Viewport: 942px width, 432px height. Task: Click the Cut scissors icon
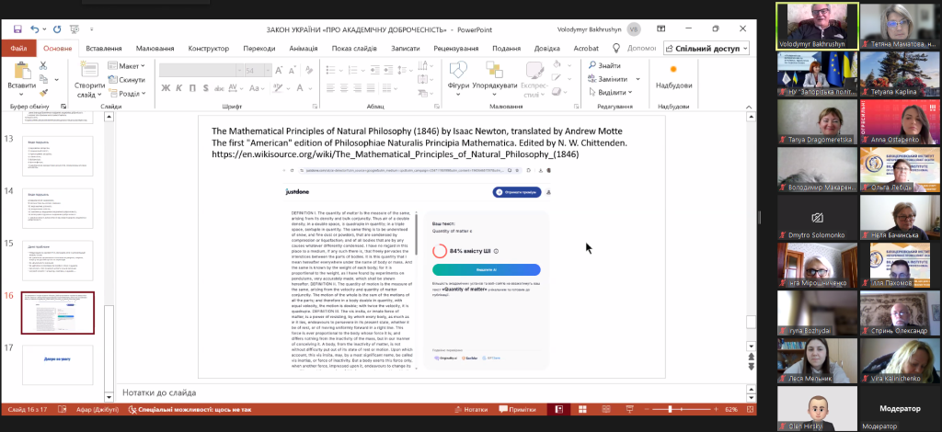point(43,66)
